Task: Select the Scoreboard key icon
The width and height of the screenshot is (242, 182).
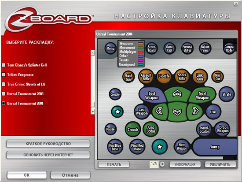Action: click(x=151, y=48)
